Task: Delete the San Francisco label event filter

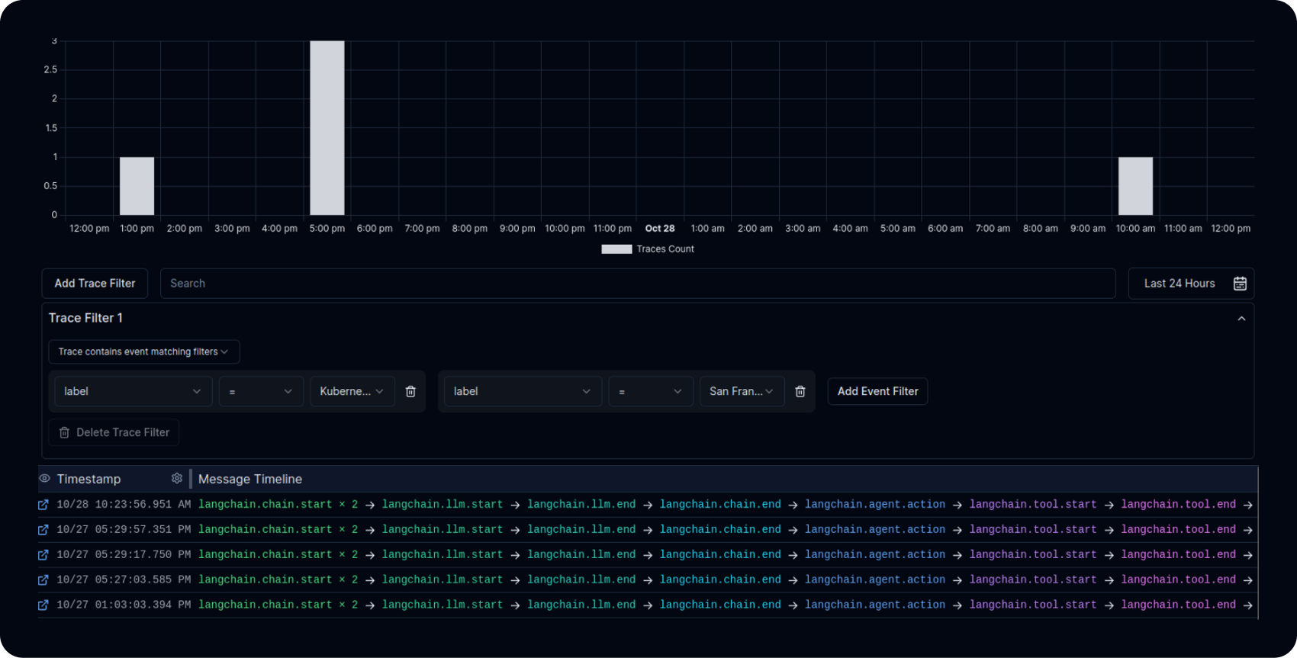Action: click(x=800, y=391)
